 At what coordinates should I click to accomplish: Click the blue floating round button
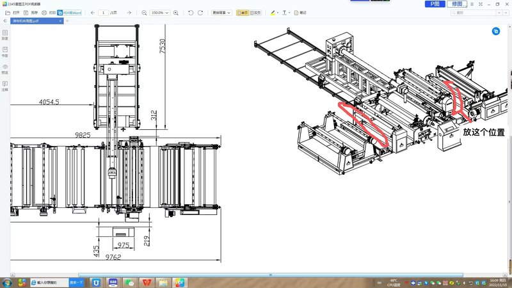tap(495, 31)
